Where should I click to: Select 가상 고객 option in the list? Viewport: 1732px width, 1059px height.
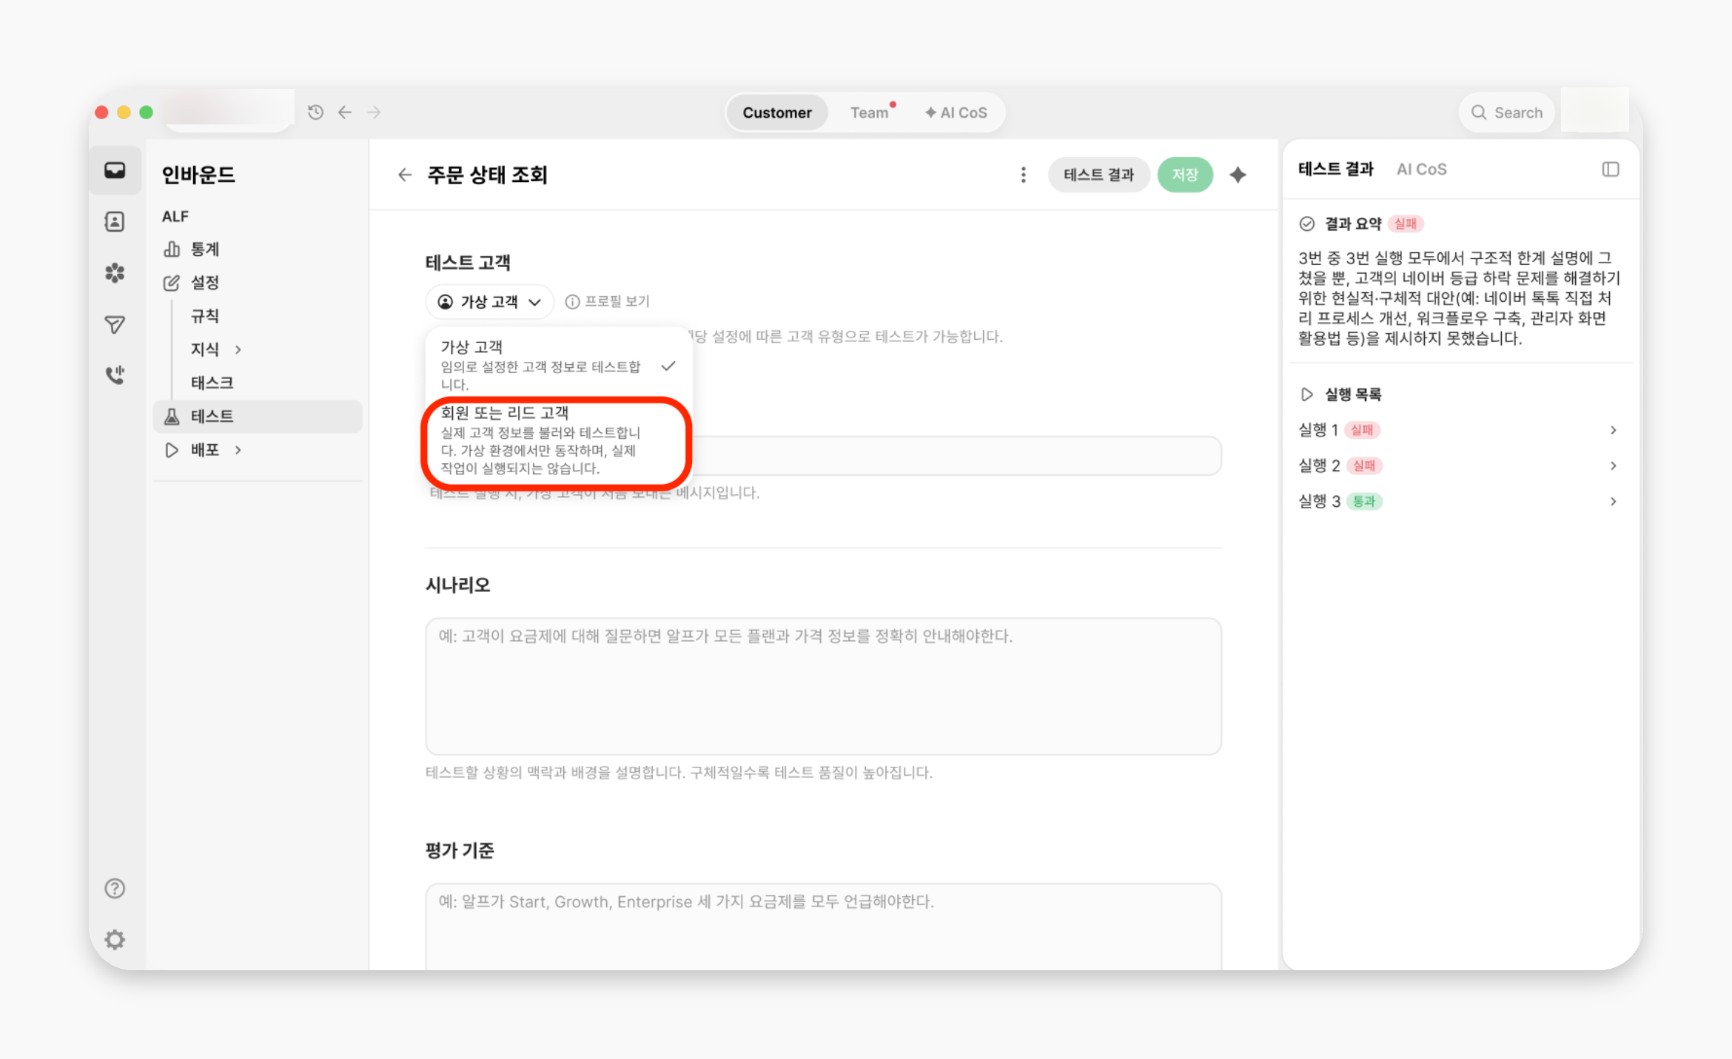559,365
